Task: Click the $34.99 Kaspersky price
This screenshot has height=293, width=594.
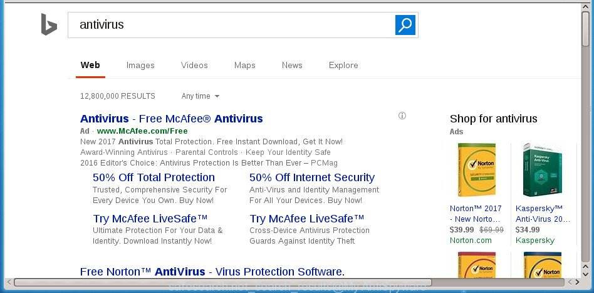Action: pos(528,229)
